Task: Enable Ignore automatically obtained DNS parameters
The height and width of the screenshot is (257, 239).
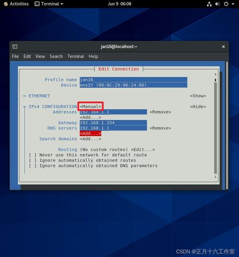Action: coord(33,166)
